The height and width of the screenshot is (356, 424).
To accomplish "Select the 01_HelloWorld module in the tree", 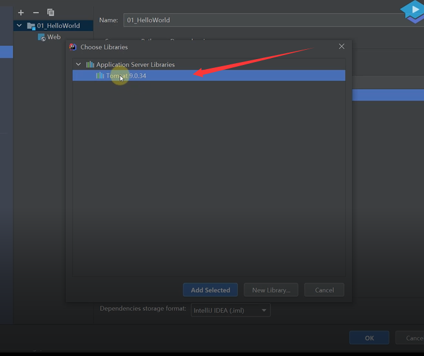I will [53, 26].
